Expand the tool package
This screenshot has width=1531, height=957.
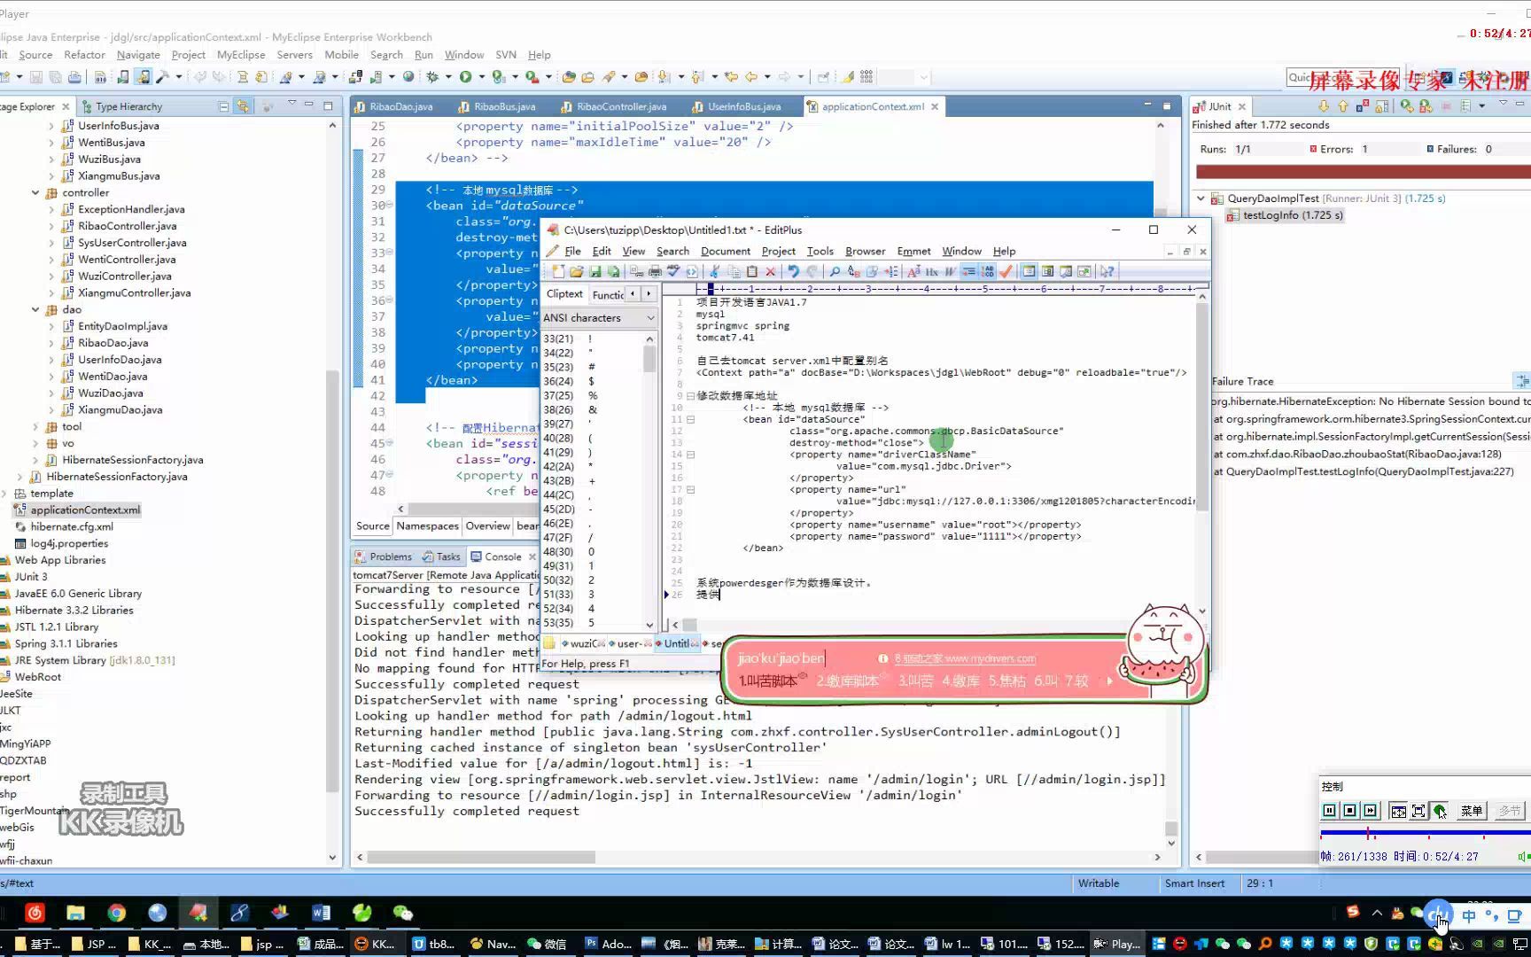coord(35,426)
